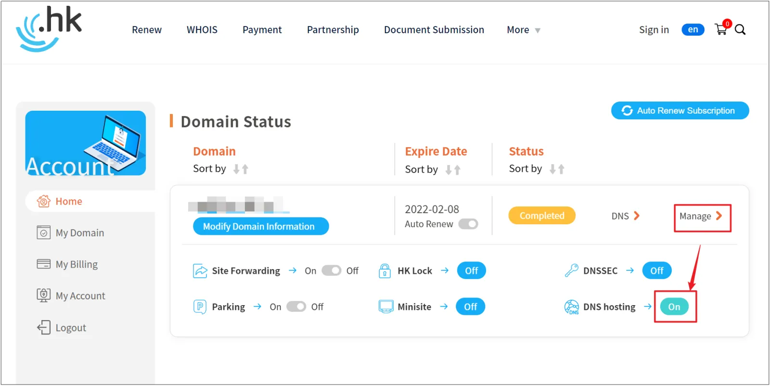Toggle the Auto Renew switch
The height and width of the screenshot is (386, 770).
(468, 224)
